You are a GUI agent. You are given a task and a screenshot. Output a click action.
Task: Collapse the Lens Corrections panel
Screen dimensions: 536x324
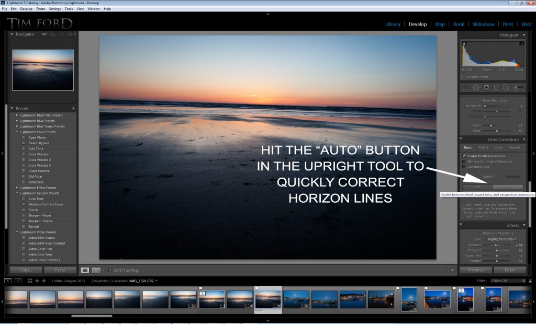coord(523,140)
